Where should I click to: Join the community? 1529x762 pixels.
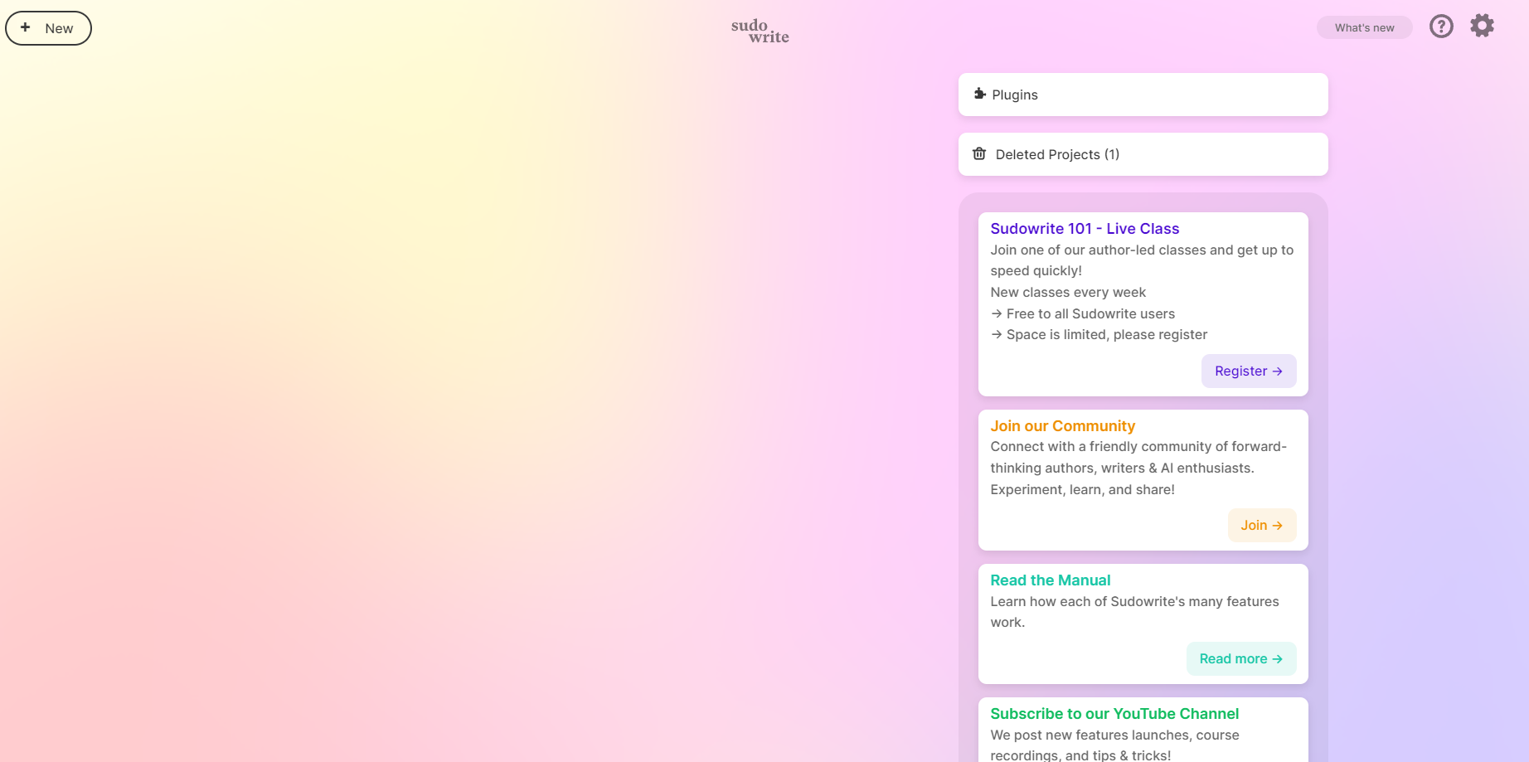[x=1262, y=525]
